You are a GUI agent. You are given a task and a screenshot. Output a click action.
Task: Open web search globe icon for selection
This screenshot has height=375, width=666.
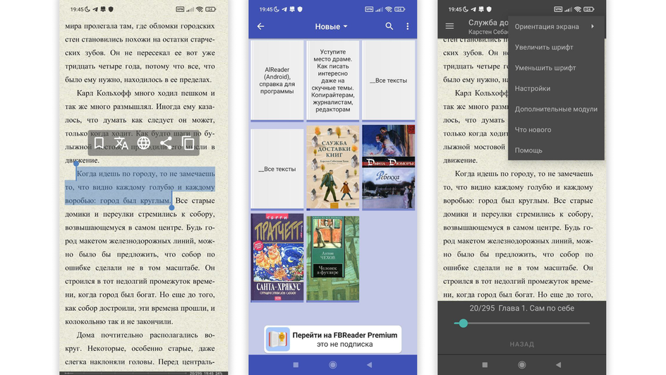[x=143, y=143]
